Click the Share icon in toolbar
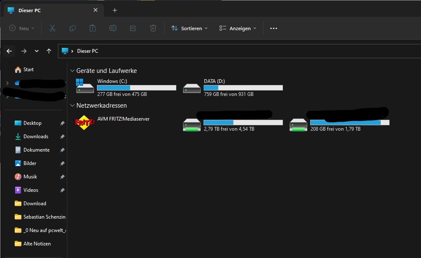The image size is (421, 258). click(x=133, y=28)
